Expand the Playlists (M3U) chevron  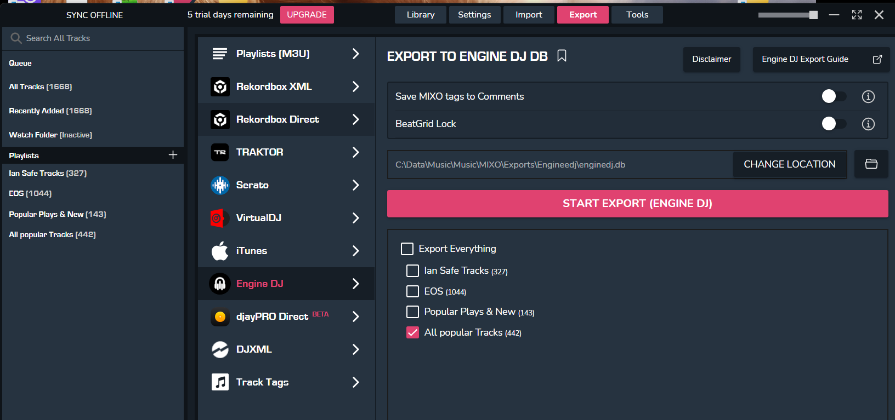click(356, 54)
